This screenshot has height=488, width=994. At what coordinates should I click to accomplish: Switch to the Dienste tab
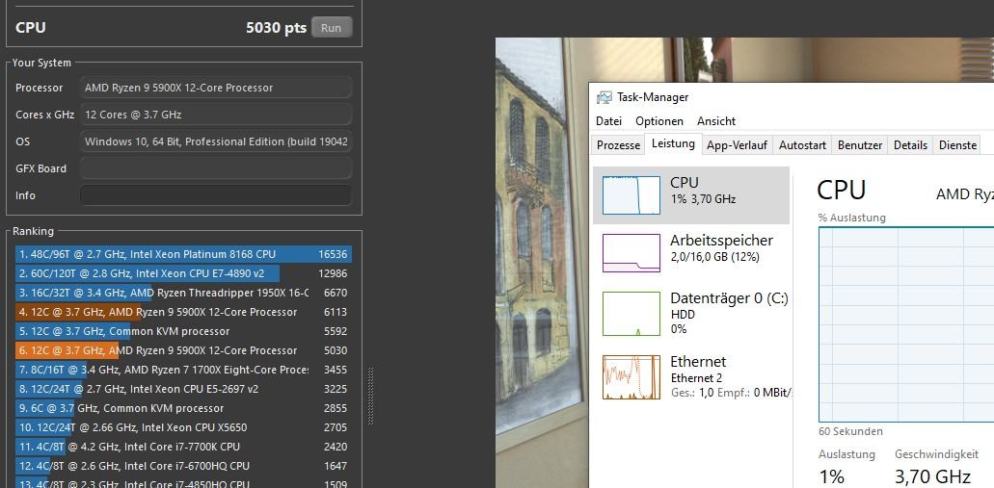click(x=957, y=145)
